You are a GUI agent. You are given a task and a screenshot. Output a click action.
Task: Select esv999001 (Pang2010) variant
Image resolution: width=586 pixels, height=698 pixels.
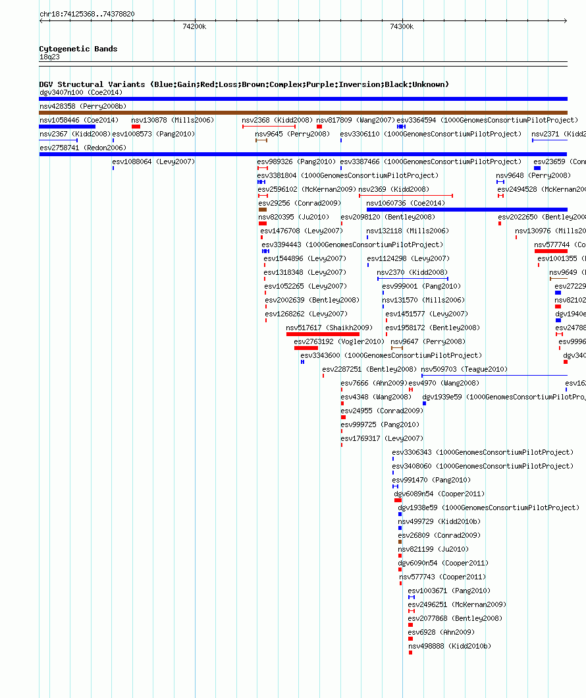[421, 286]
